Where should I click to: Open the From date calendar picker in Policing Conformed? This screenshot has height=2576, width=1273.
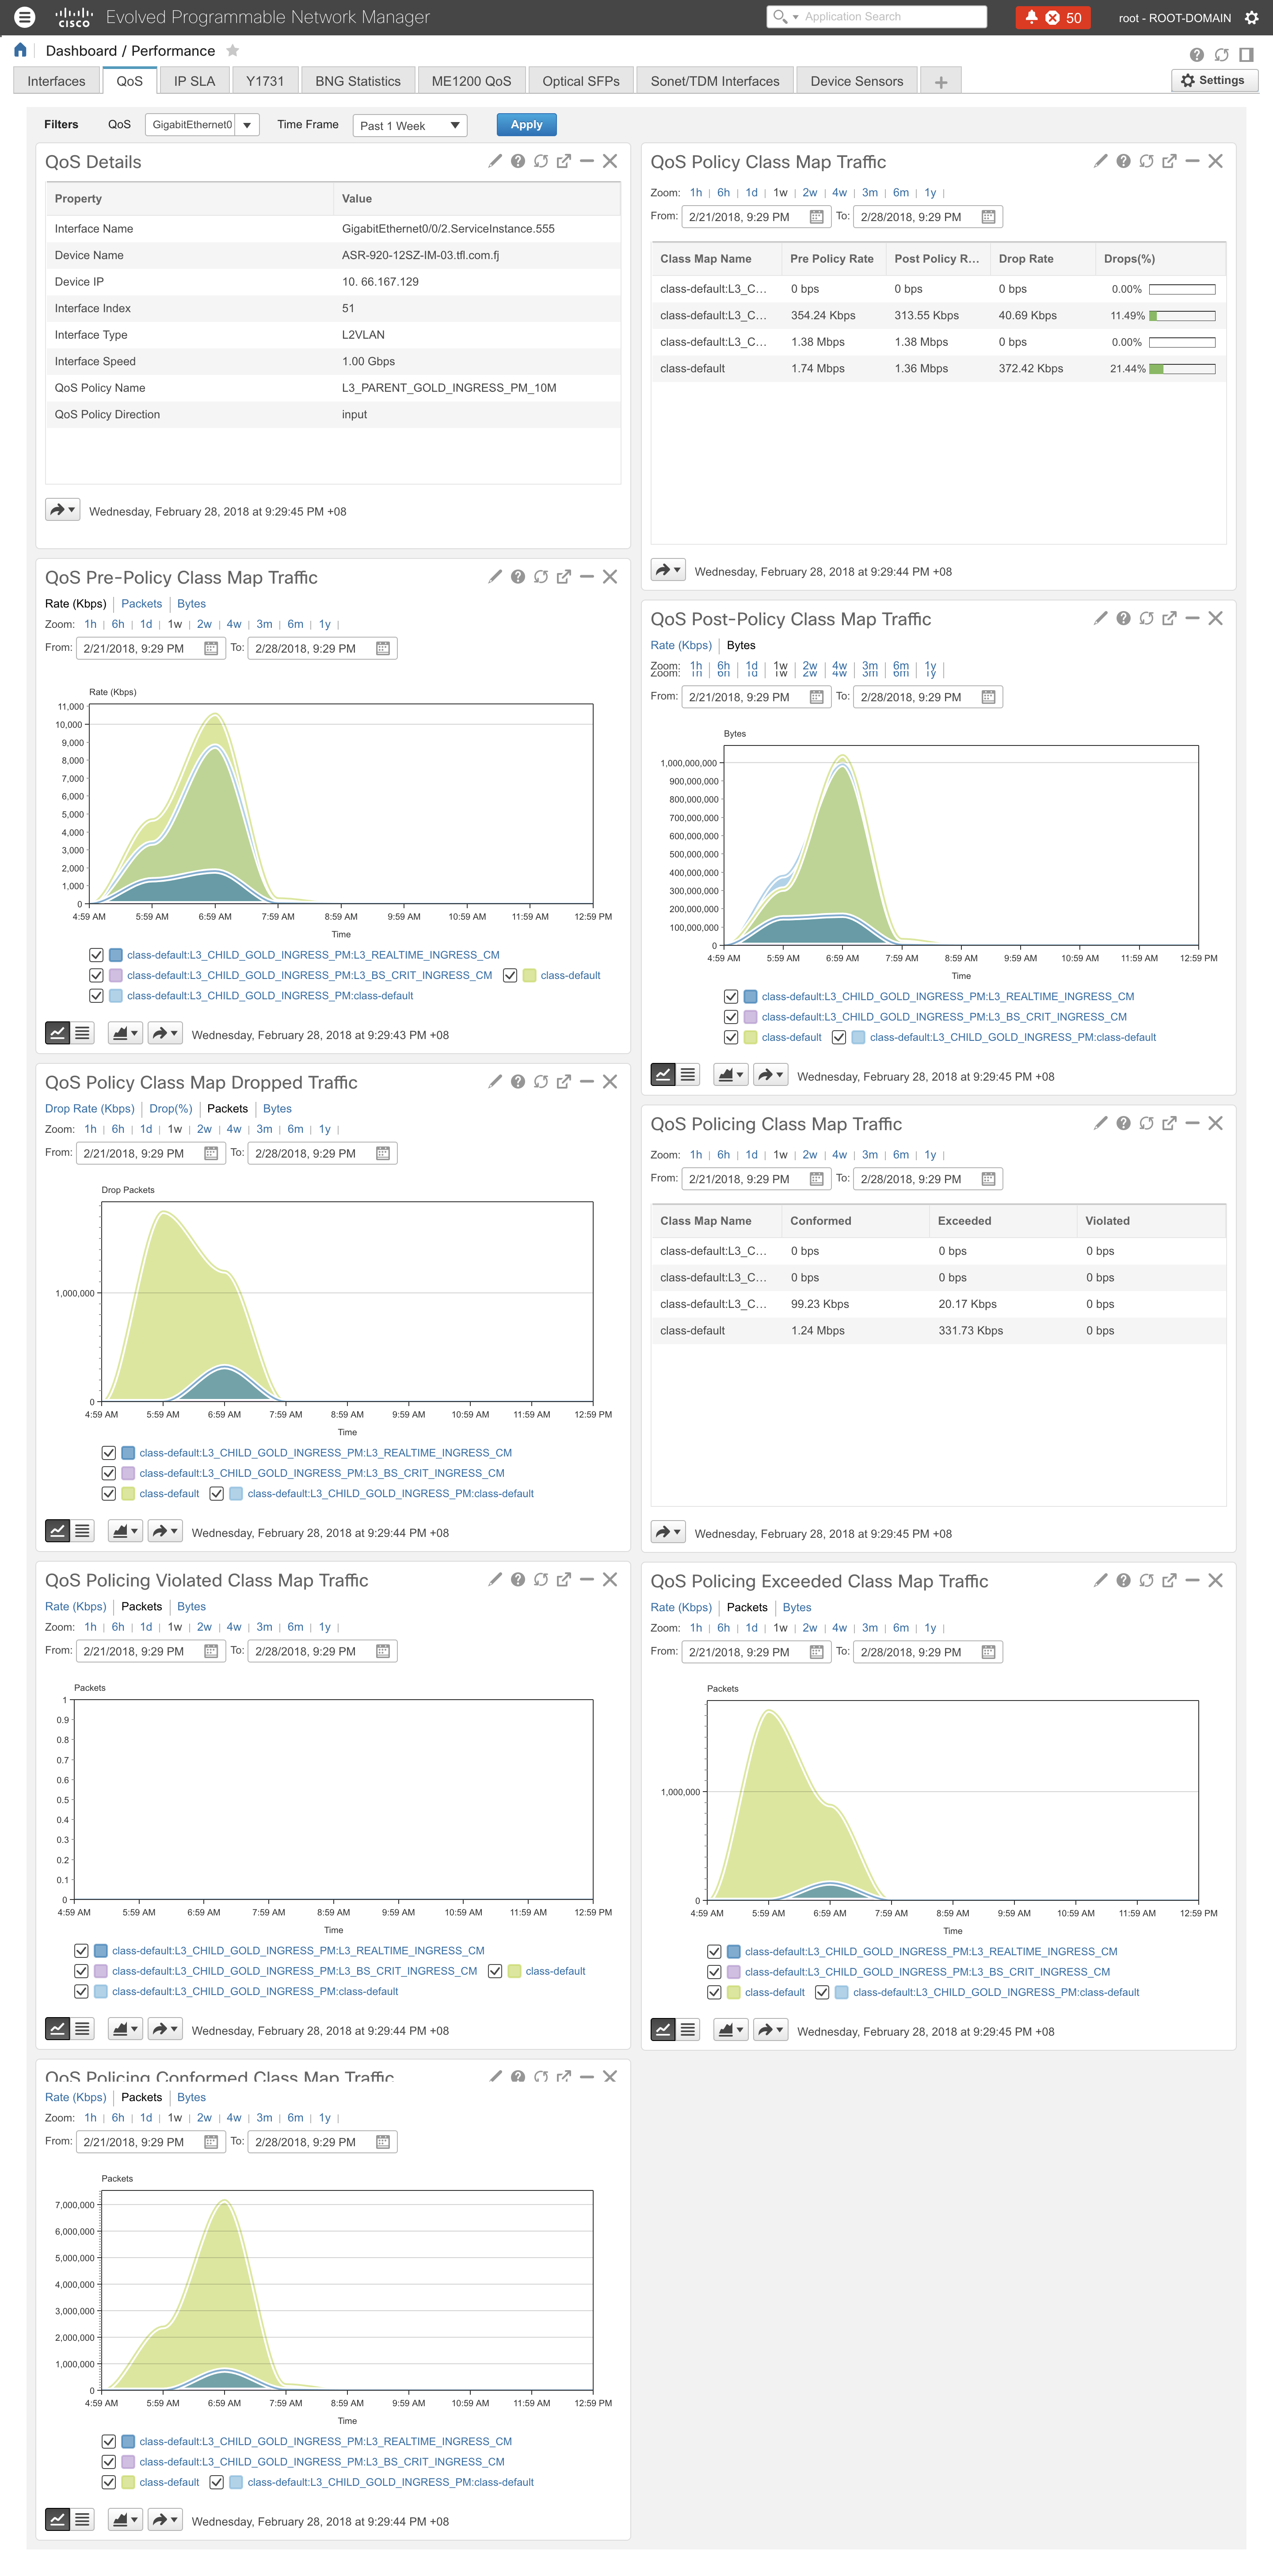tap(210, 2141)
